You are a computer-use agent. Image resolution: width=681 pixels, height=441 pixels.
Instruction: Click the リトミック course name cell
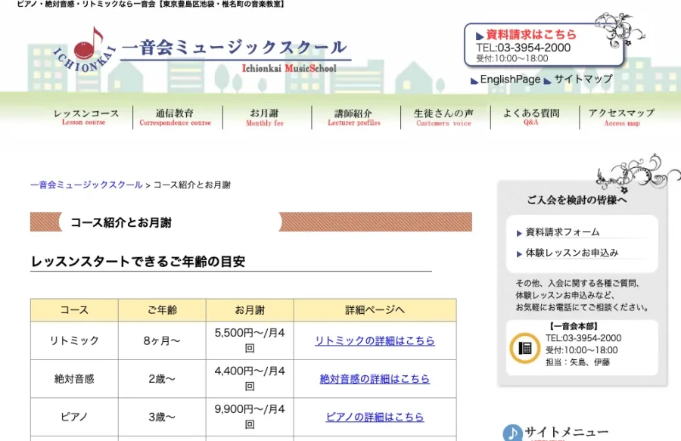pos(74,340)
